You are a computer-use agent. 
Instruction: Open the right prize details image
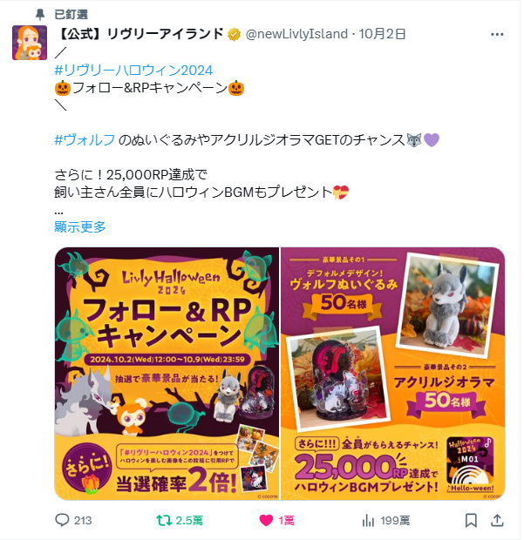click(392, 374)
